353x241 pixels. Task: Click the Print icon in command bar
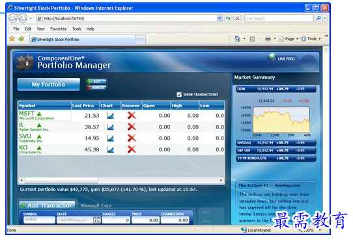click(268, 39)
